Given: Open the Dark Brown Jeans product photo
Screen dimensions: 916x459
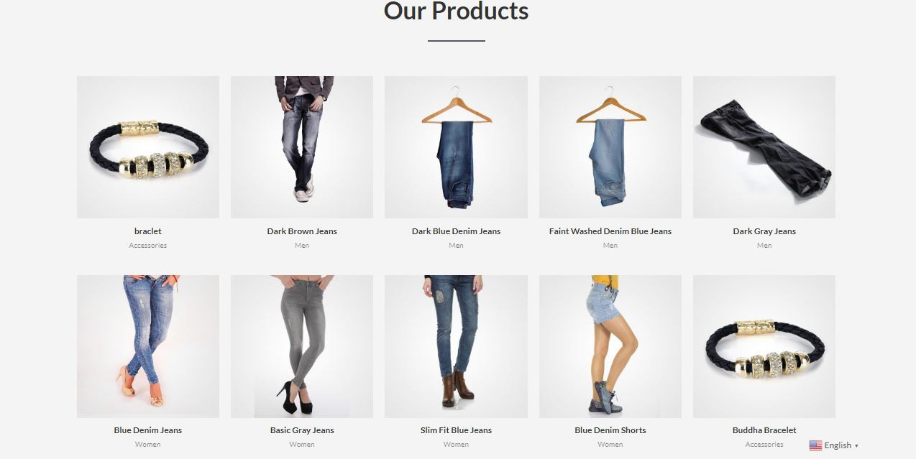Looking at the screenshot, I should [302, 147].
